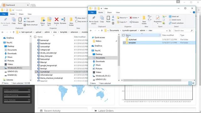The width and height of the screenshot is (201, 113).
Task: Click New folder in module window ribbon
Action: click(x=71, y=22)
